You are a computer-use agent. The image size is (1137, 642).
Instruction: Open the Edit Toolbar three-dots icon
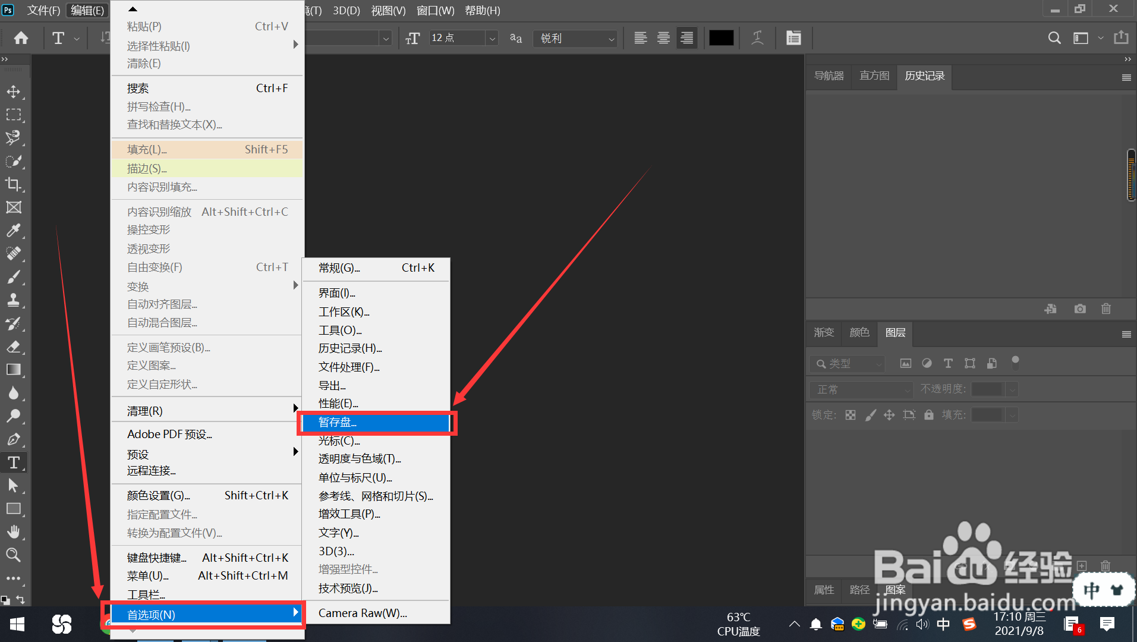(x=14, y=578)
